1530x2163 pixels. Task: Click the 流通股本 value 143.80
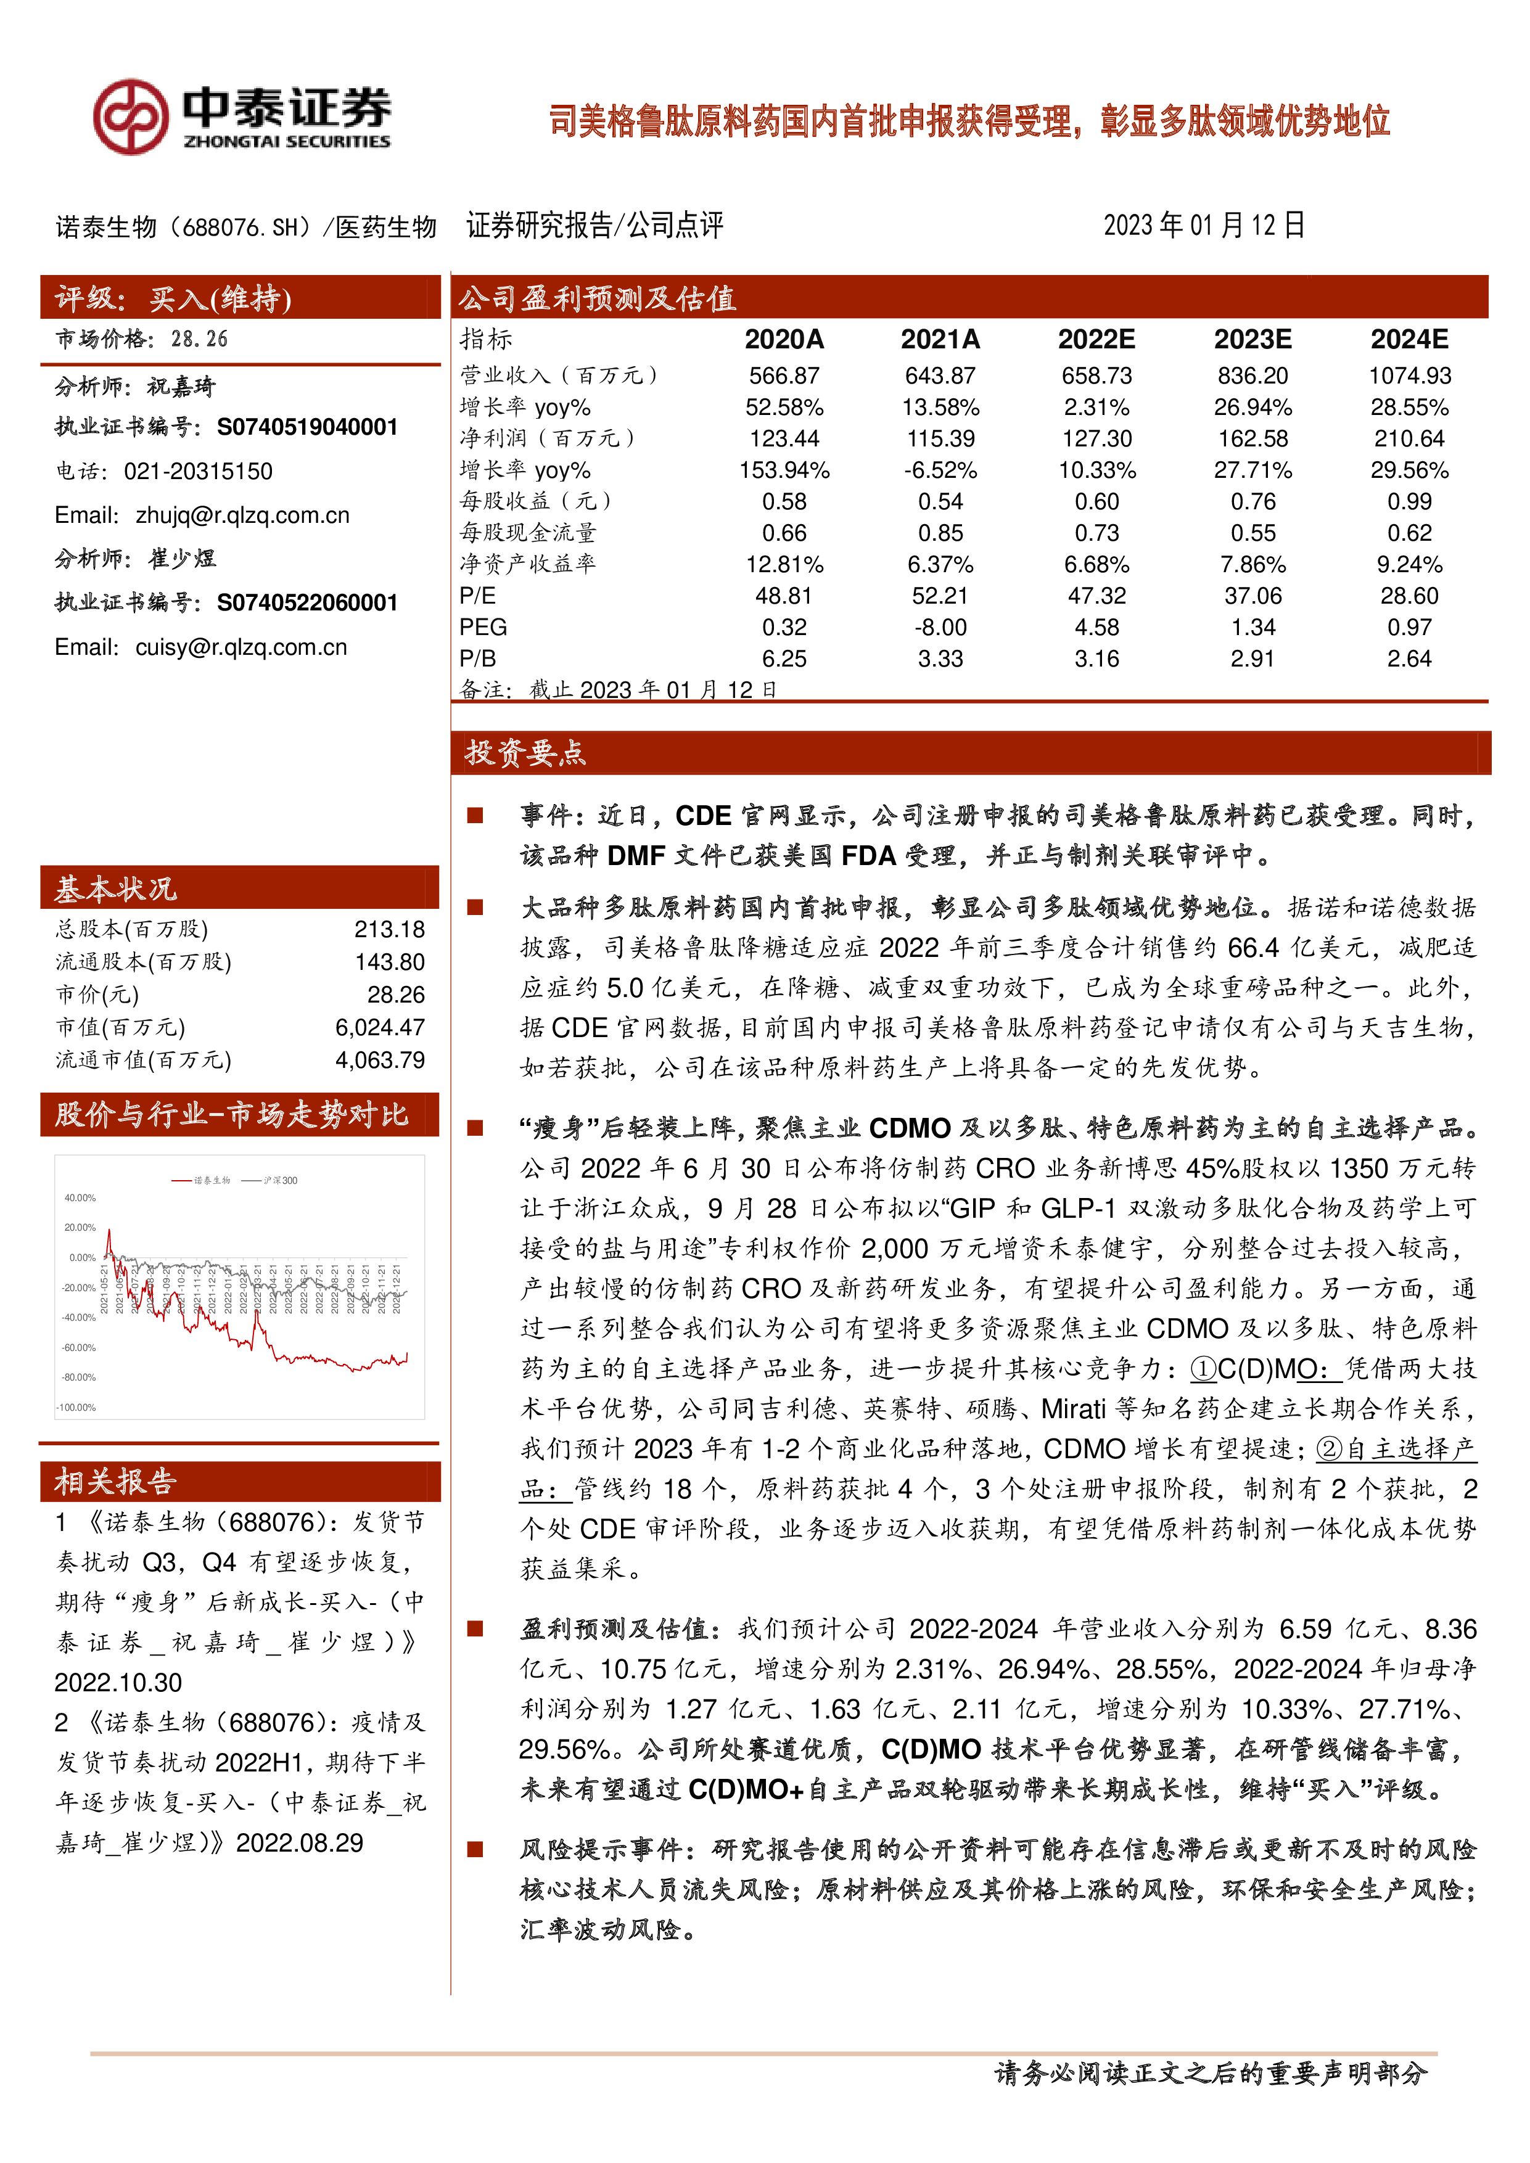[x=389, y=962]
